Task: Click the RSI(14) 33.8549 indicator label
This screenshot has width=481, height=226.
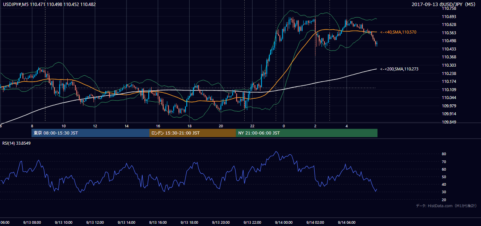Action: 17,143
